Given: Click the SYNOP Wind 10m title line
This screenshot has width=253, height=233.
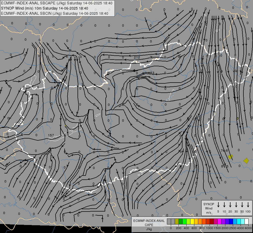Looking at the screenshot, I should [x=44, y=8].
